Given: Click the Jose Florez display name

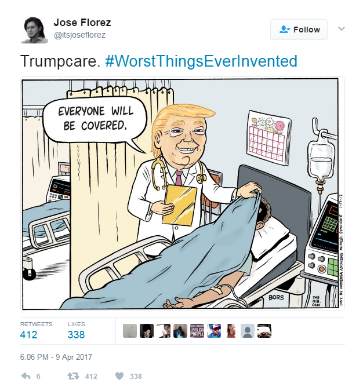Looking at the screenshot, I should pyautogui.click(x=82, y=23).
